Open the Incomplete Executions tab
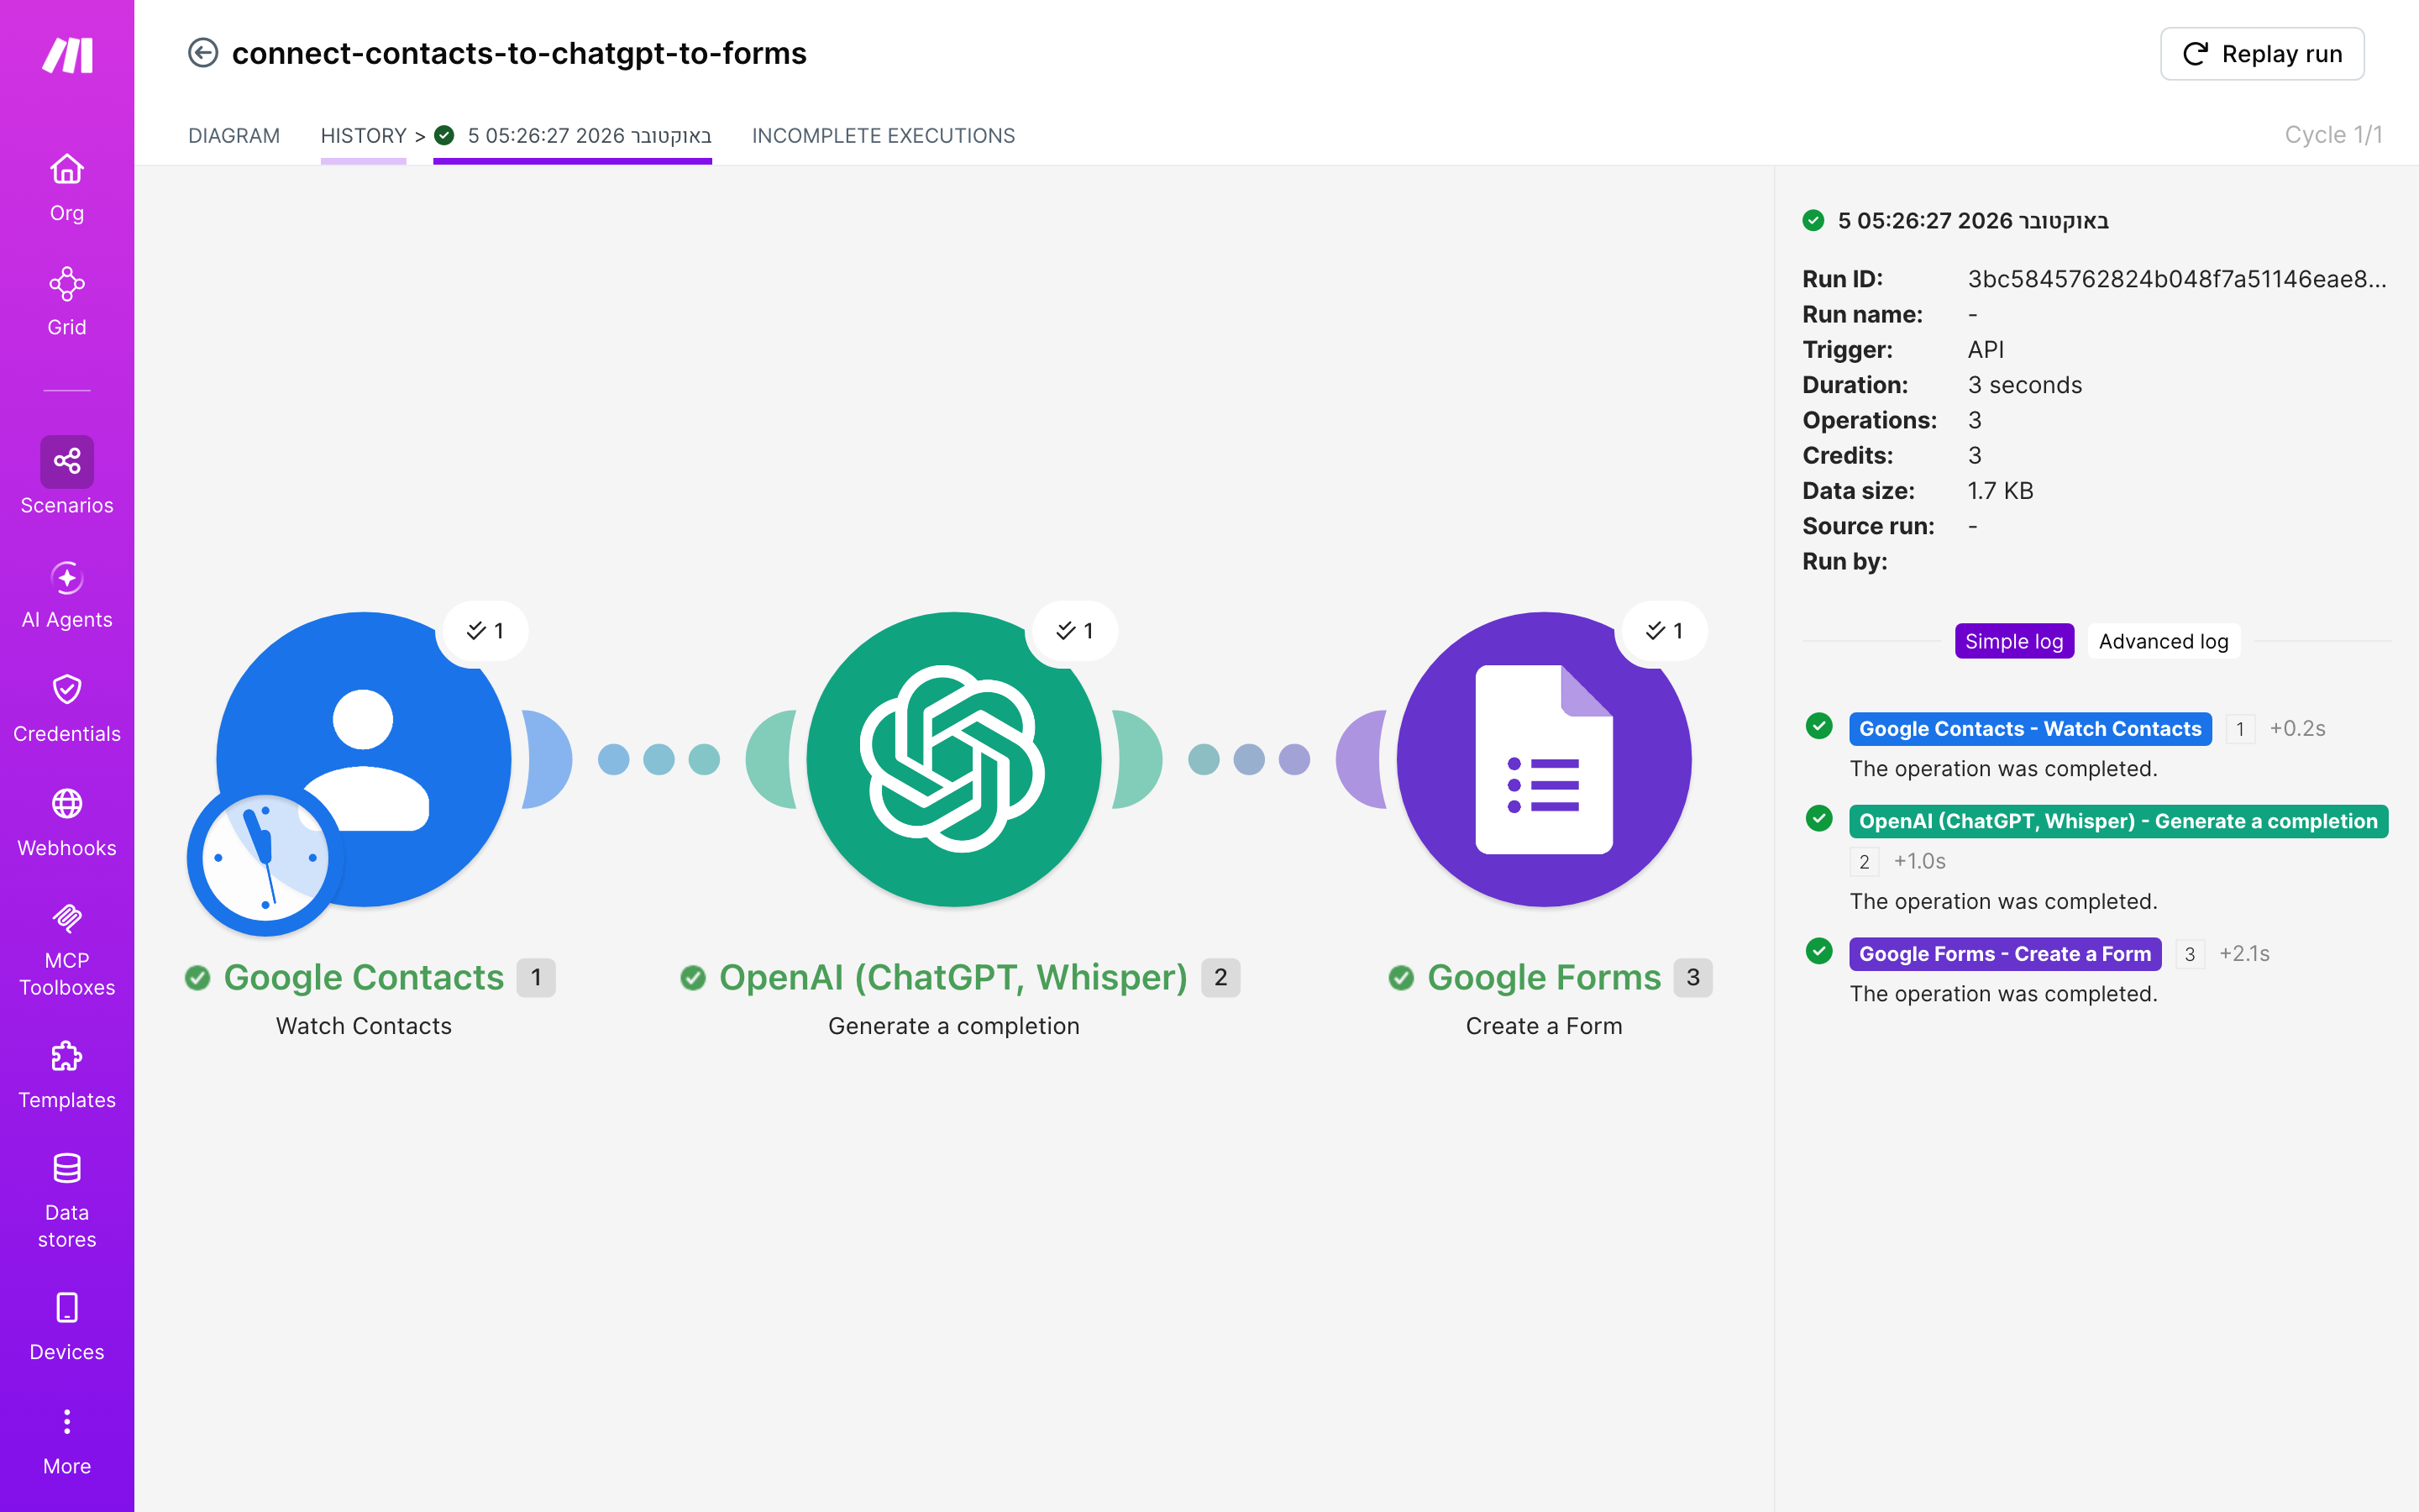This screenshot has height=1512, width=2419. tap(883, 136)
